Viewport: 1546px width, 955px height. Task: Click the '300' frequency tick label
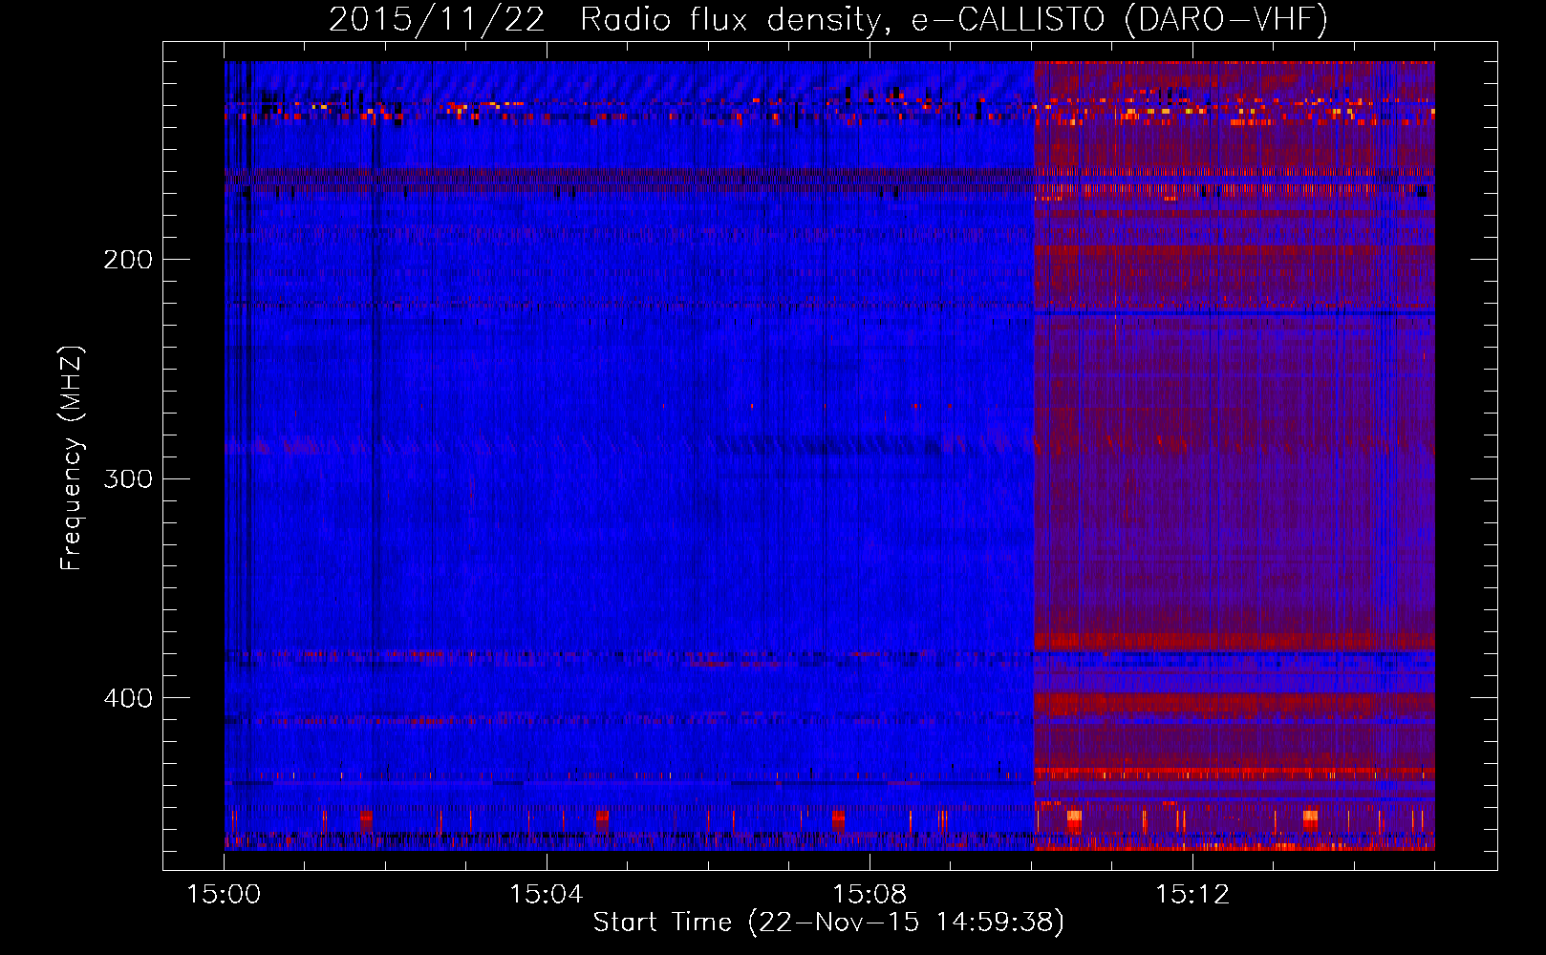pyautogui.click(x=128, y=478)
